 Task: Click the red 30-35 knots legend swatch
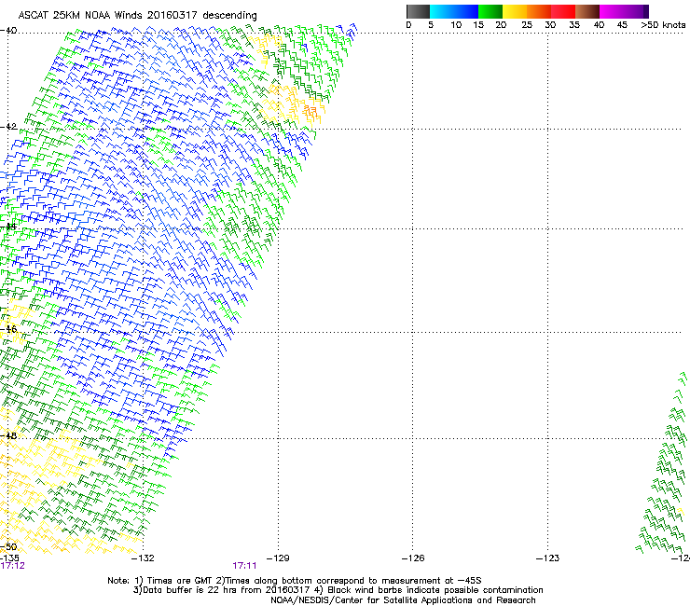(563, 11)
